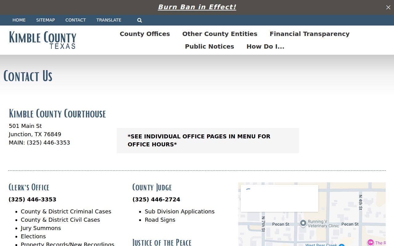Click the County Judge phone number (325) 446-2724

[156, 200]
